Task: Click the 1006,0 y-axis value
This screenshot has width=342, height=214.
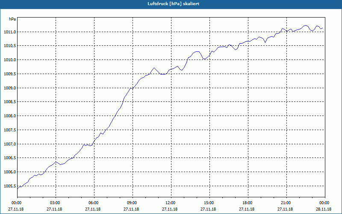Action: 10,172
